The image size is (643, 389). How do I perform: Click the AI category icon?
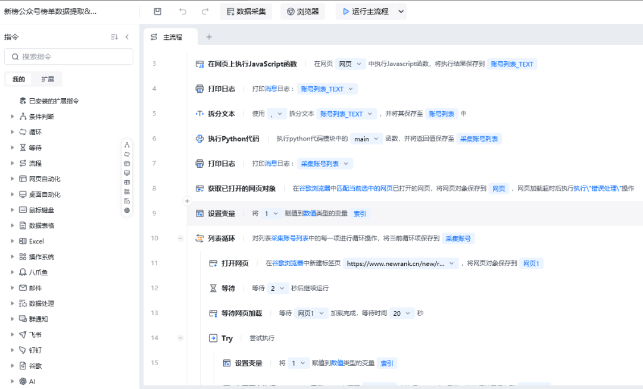click(x=23, y=381)
